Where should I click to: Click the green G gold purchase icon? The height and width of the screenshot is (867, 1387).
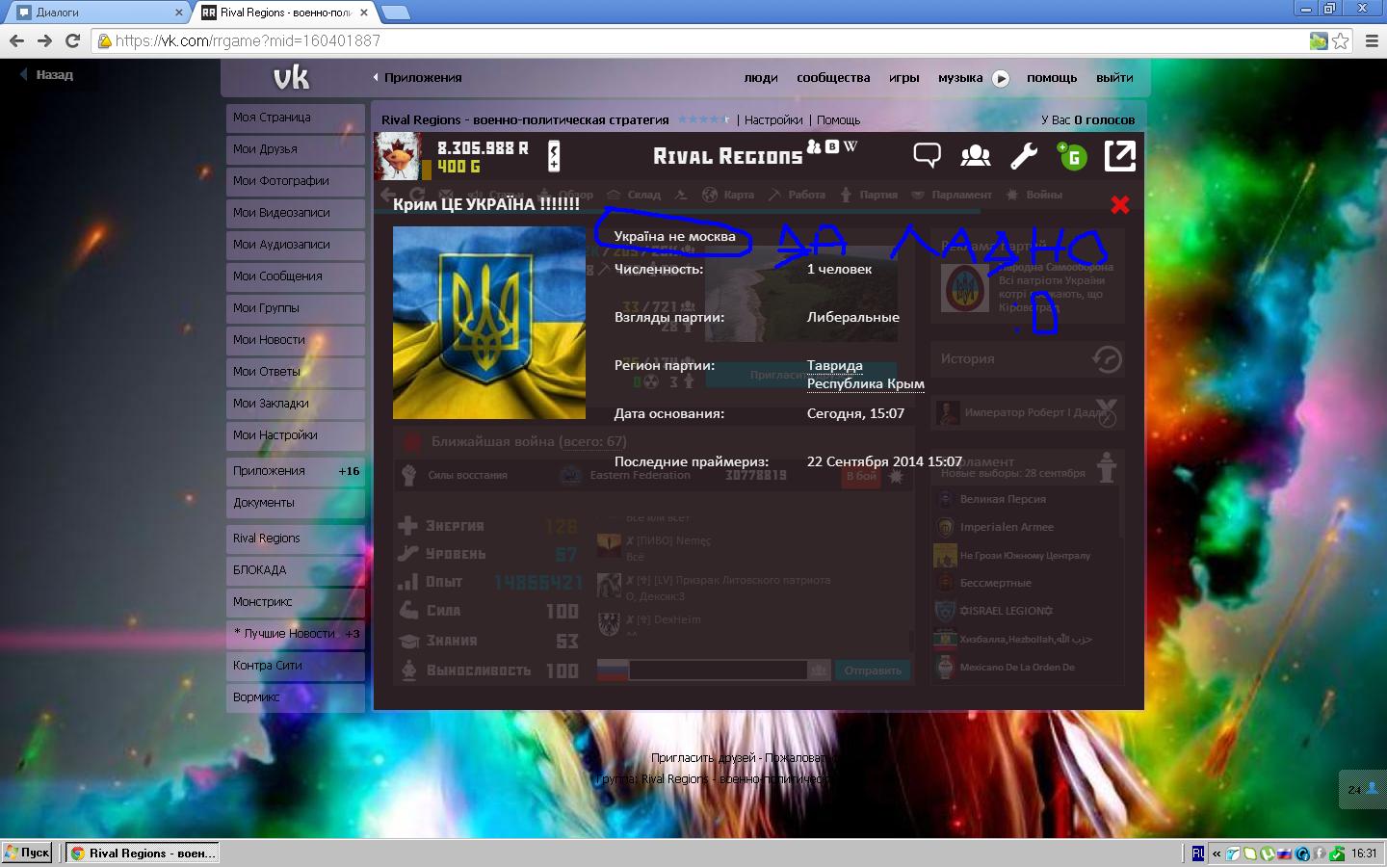[x=1072, y=155]
